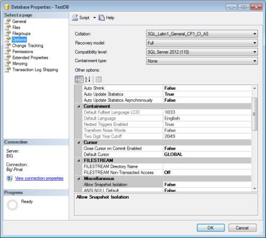The height and width of the screenshot is (238, 266).
Task: Click the Extended Properties page icon
Action: tap(7, 57)
